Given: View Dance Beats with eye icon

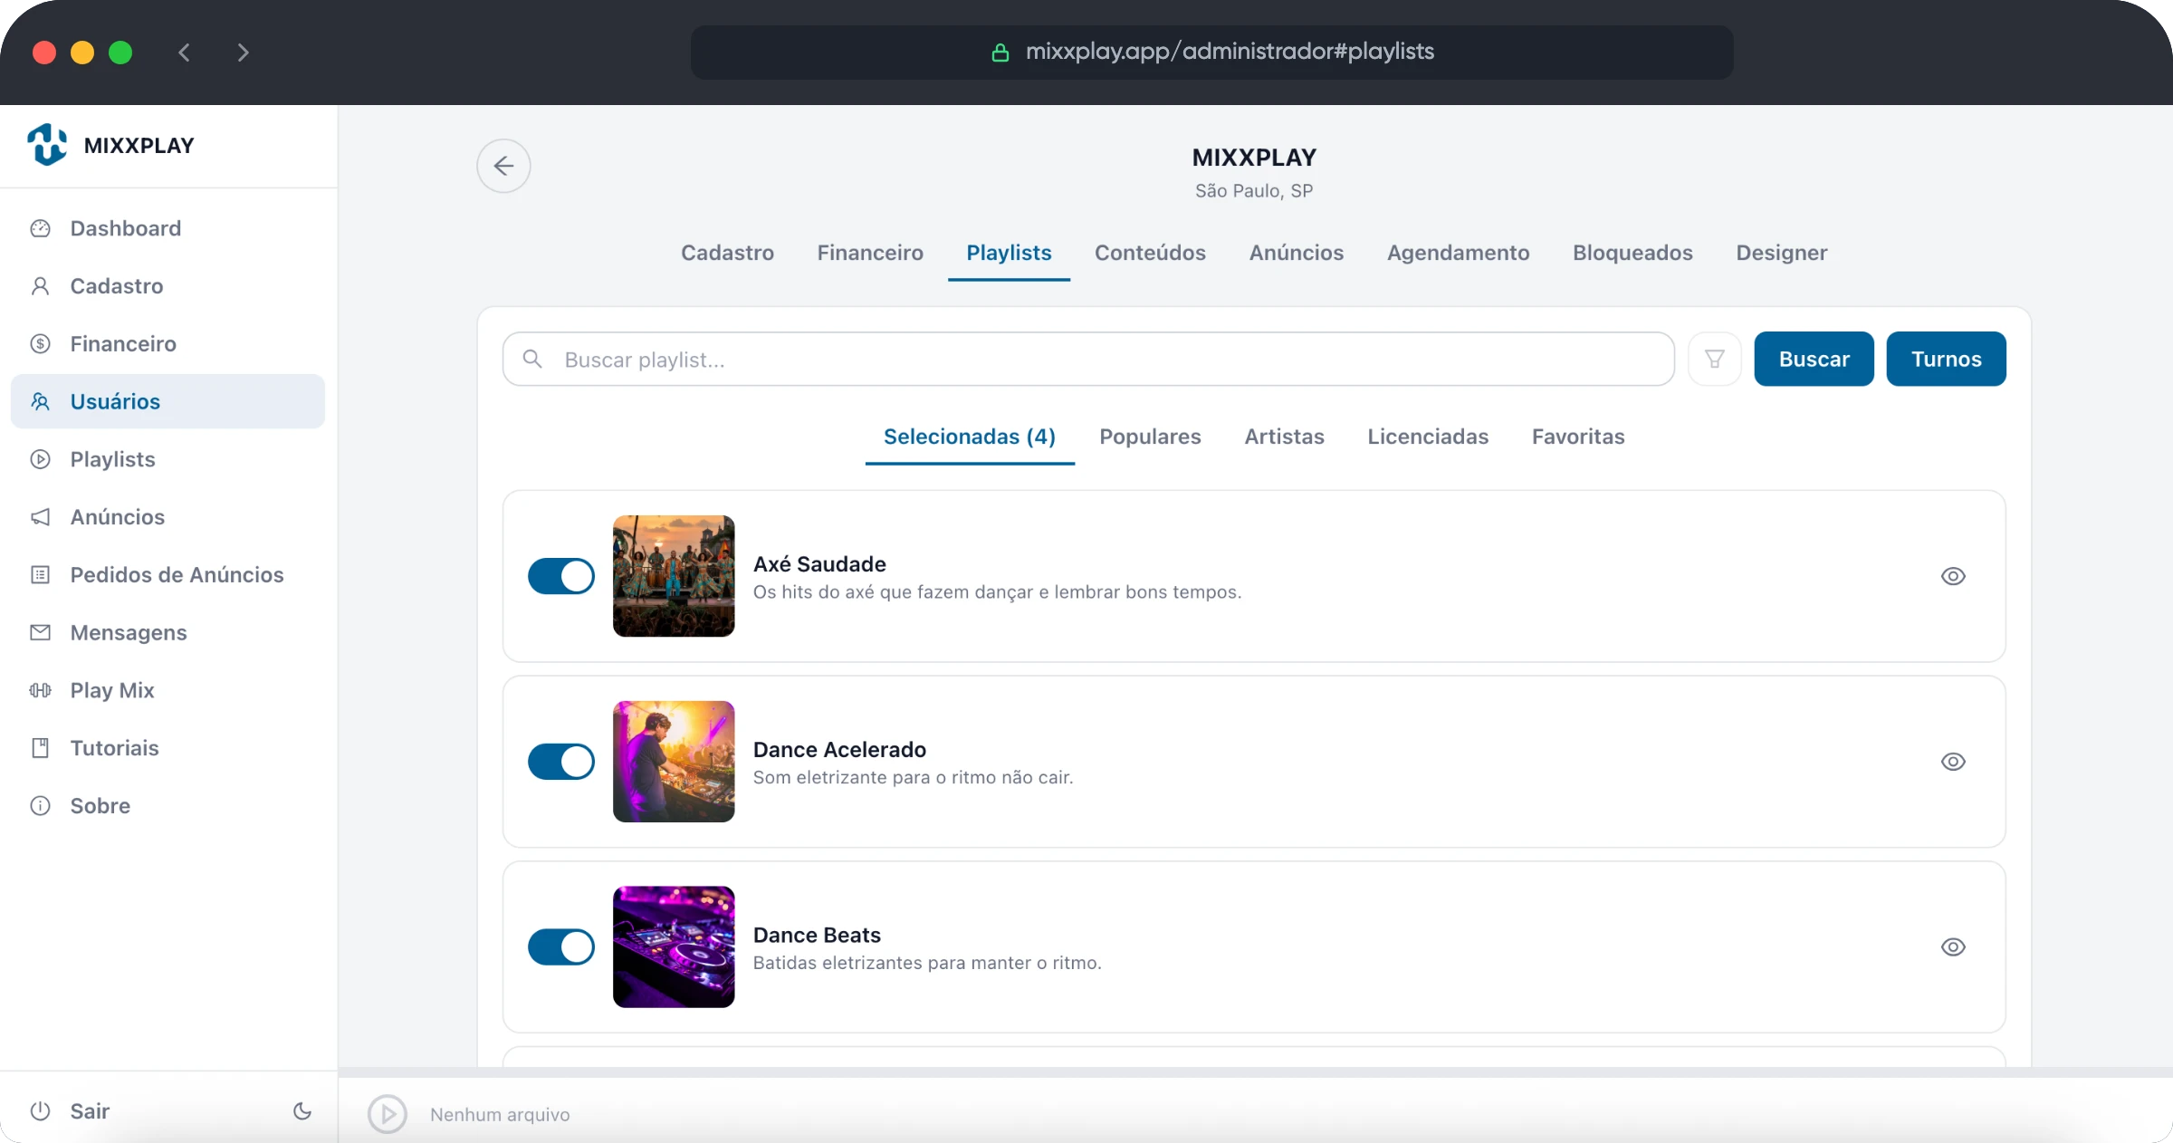Looking at the screenshot, I should click(x=1953, y=947).
